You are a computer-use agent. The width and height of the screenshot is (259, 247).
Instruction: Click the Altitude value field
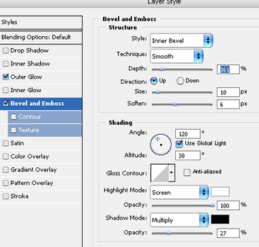click(x=188, y=156)
